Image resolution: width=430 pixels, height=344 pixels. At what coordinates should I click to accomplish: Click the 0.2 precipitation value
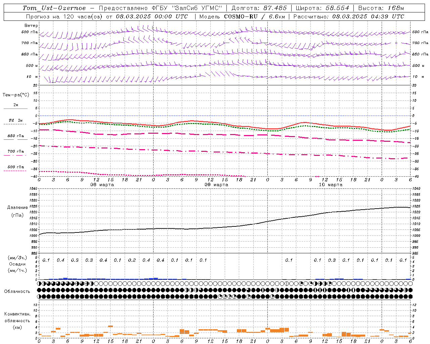[132, 260]
